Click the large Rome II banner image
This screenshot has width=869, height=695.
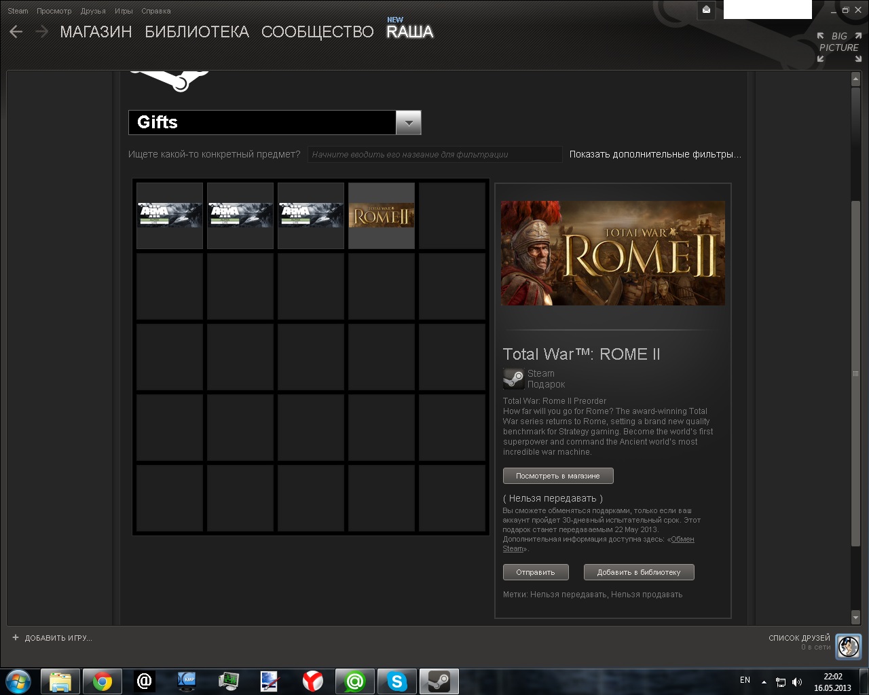[613, 253]
